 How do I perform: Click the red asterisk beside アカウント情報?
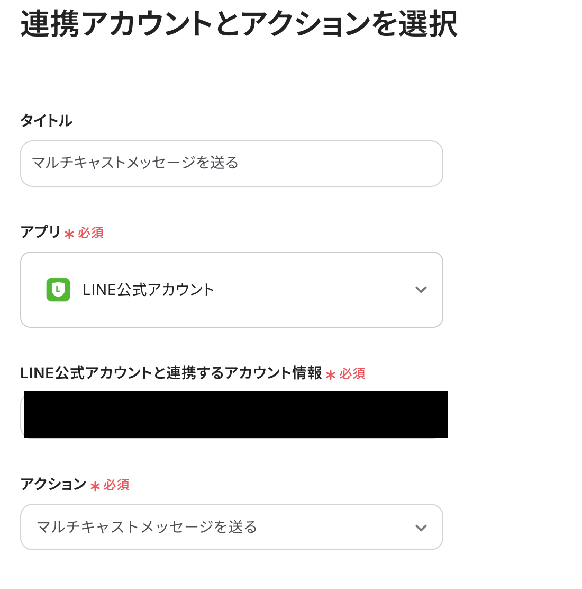[x=331, y=375]
